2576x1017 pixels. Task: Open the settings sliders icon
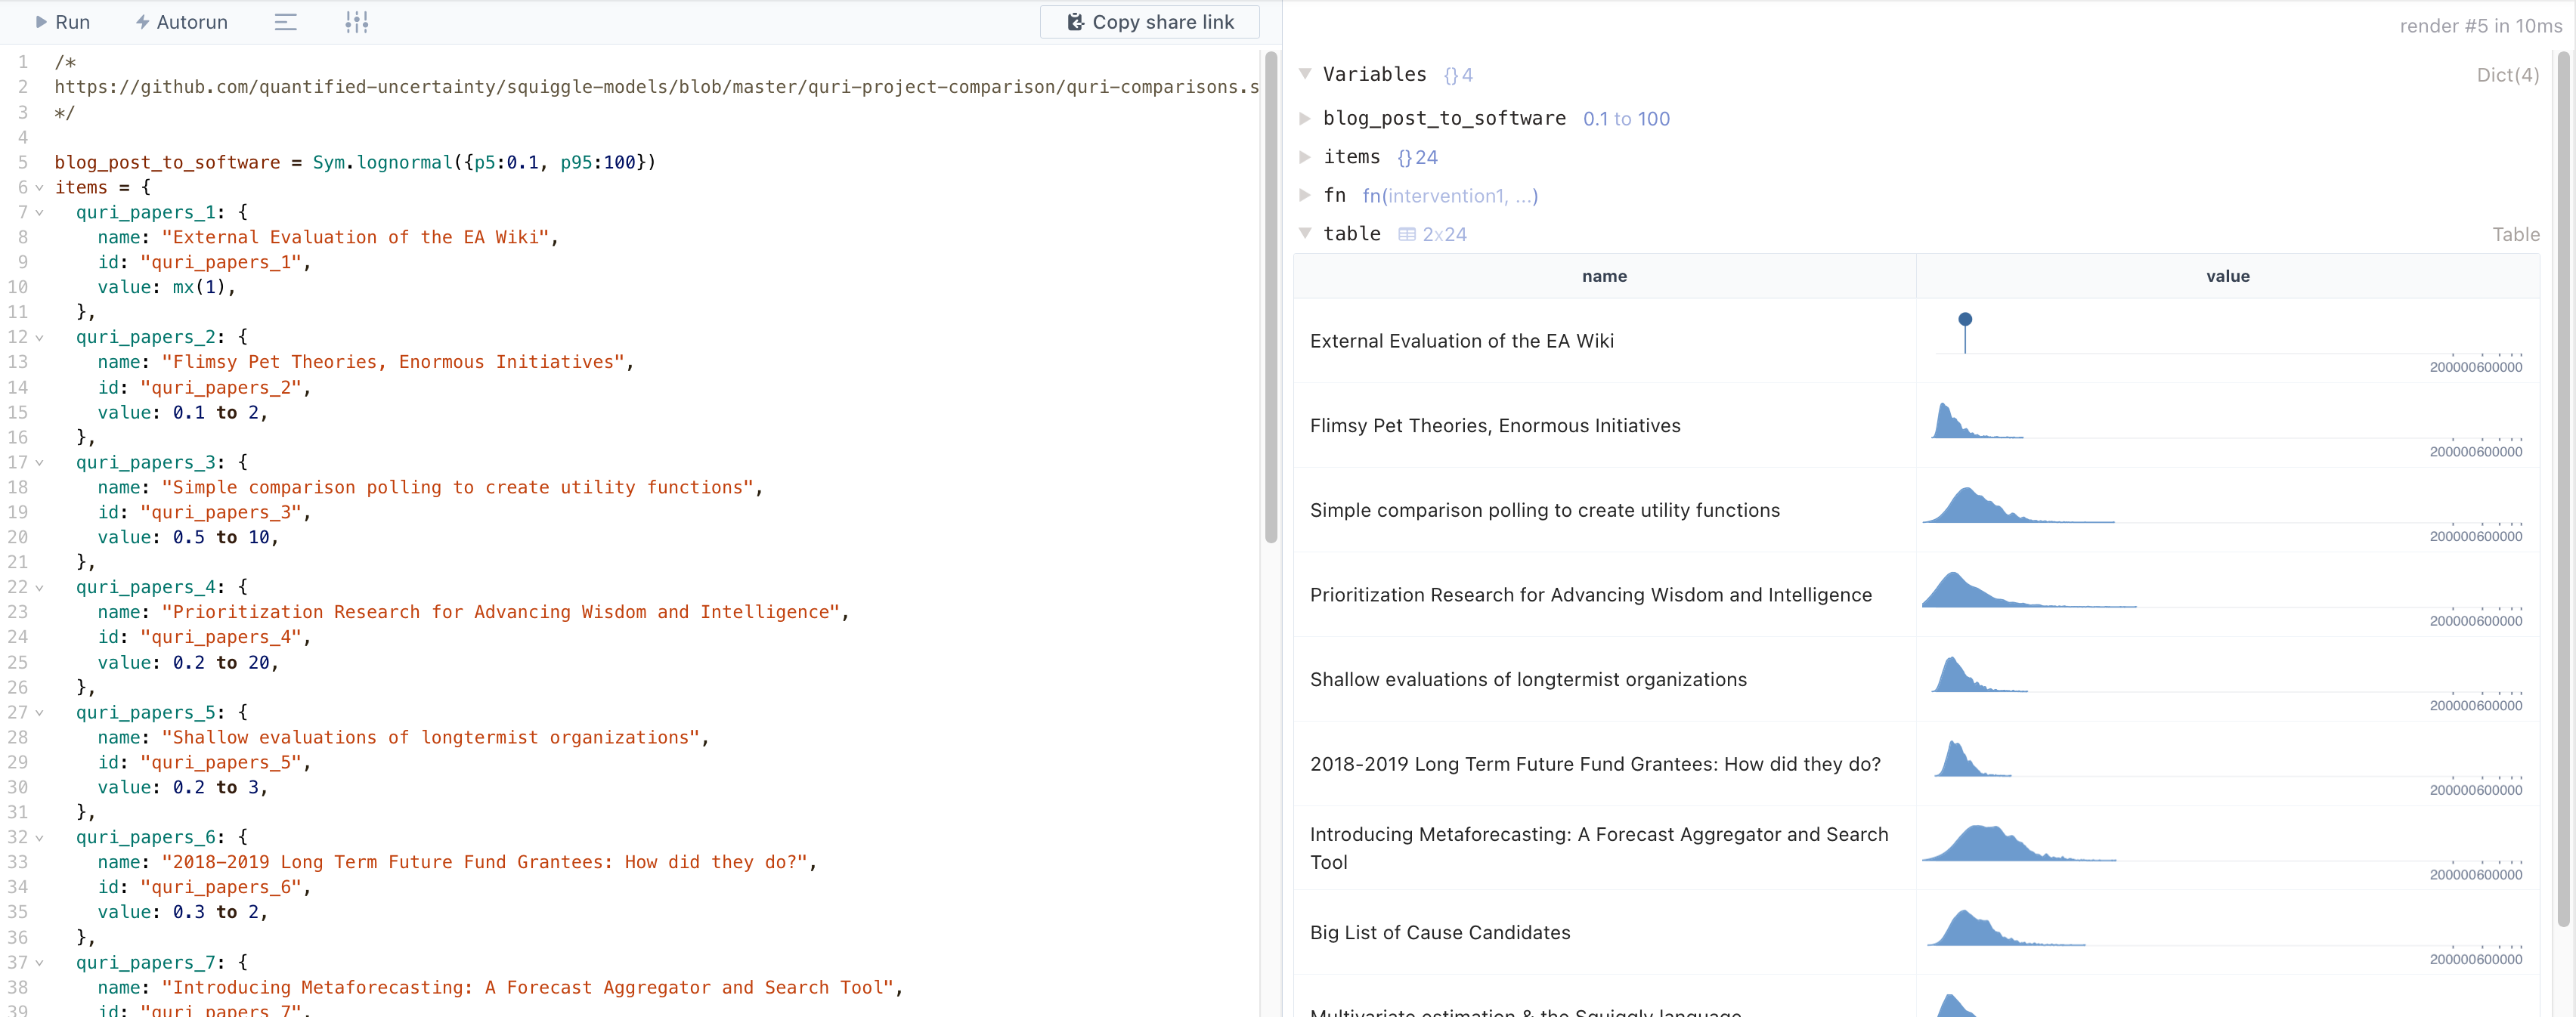click(357, 22)
